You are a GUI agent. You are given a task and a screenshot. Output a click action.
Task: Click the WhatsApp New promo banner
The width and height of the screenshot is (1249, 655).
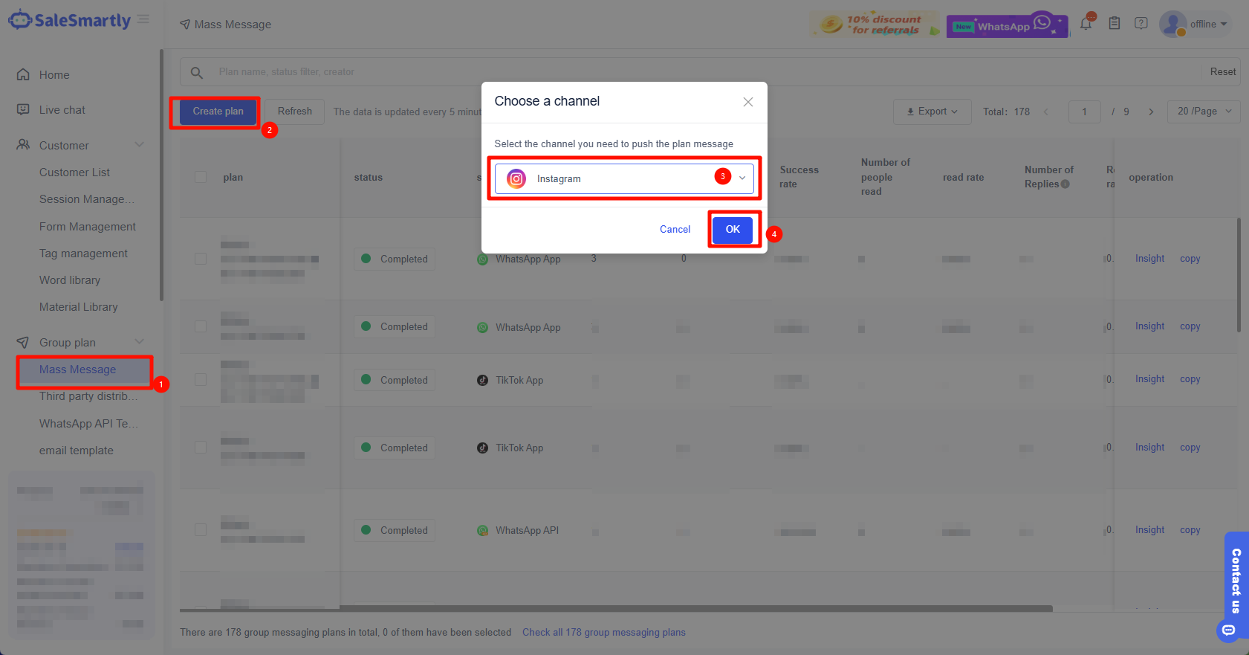(1006, 25)
